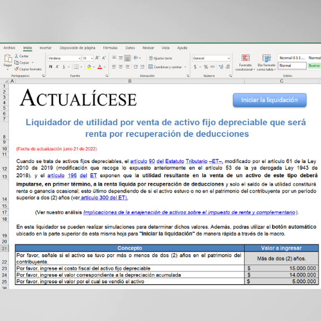Align text left

[x=114, y=67]
